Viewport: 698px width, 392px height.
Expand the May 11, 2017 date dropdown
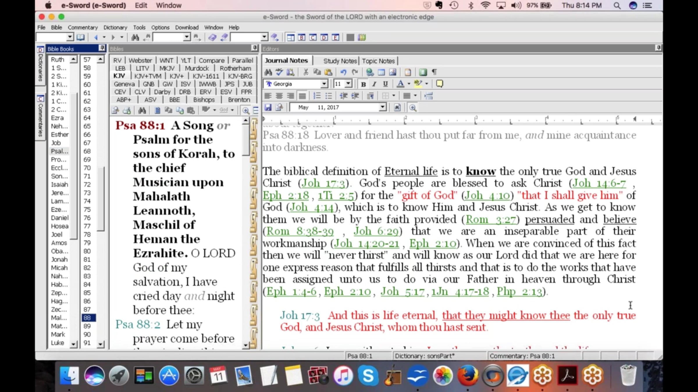[382, 108]
